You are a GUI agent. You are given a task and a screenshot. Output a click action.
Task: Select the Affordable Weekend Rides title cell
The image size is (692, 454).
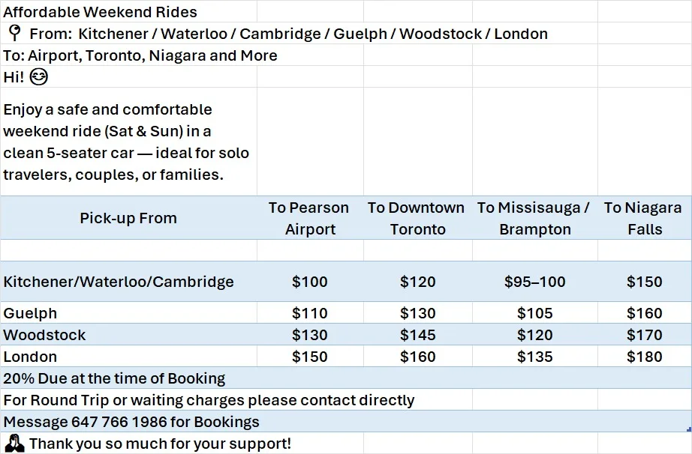click(129, 11)
